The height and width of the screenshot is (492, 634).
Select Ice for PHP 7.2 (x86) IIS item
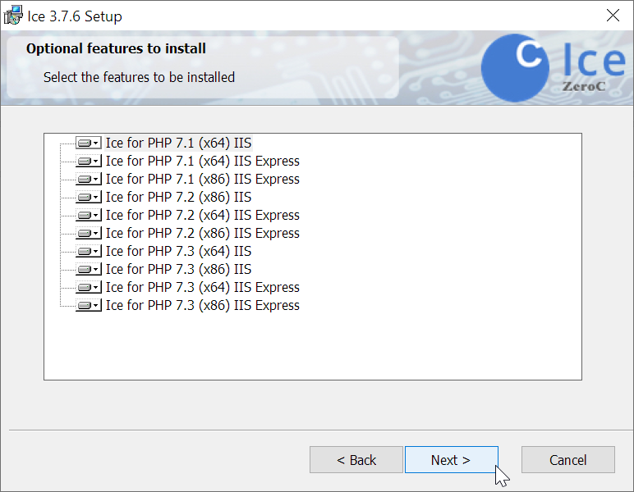pyautogui.click(x=178, y=197)
